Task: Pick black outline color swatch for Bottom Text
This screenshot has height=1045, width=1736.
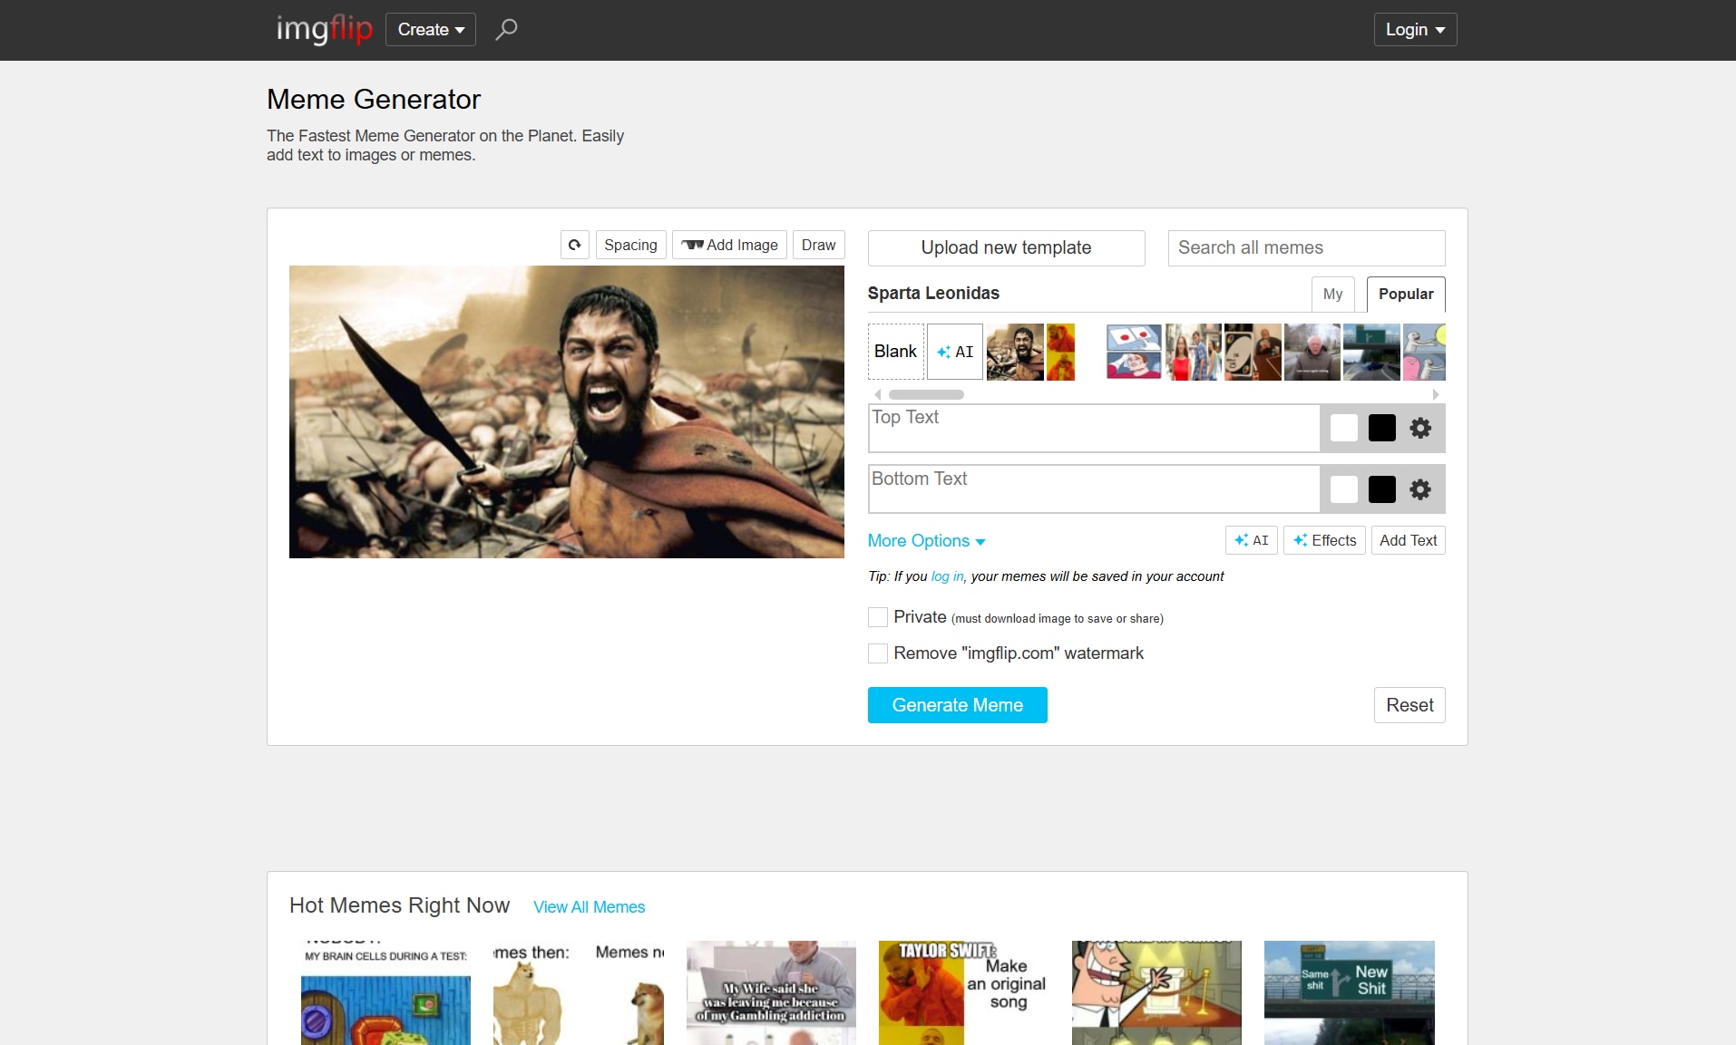Action: 1381,489
